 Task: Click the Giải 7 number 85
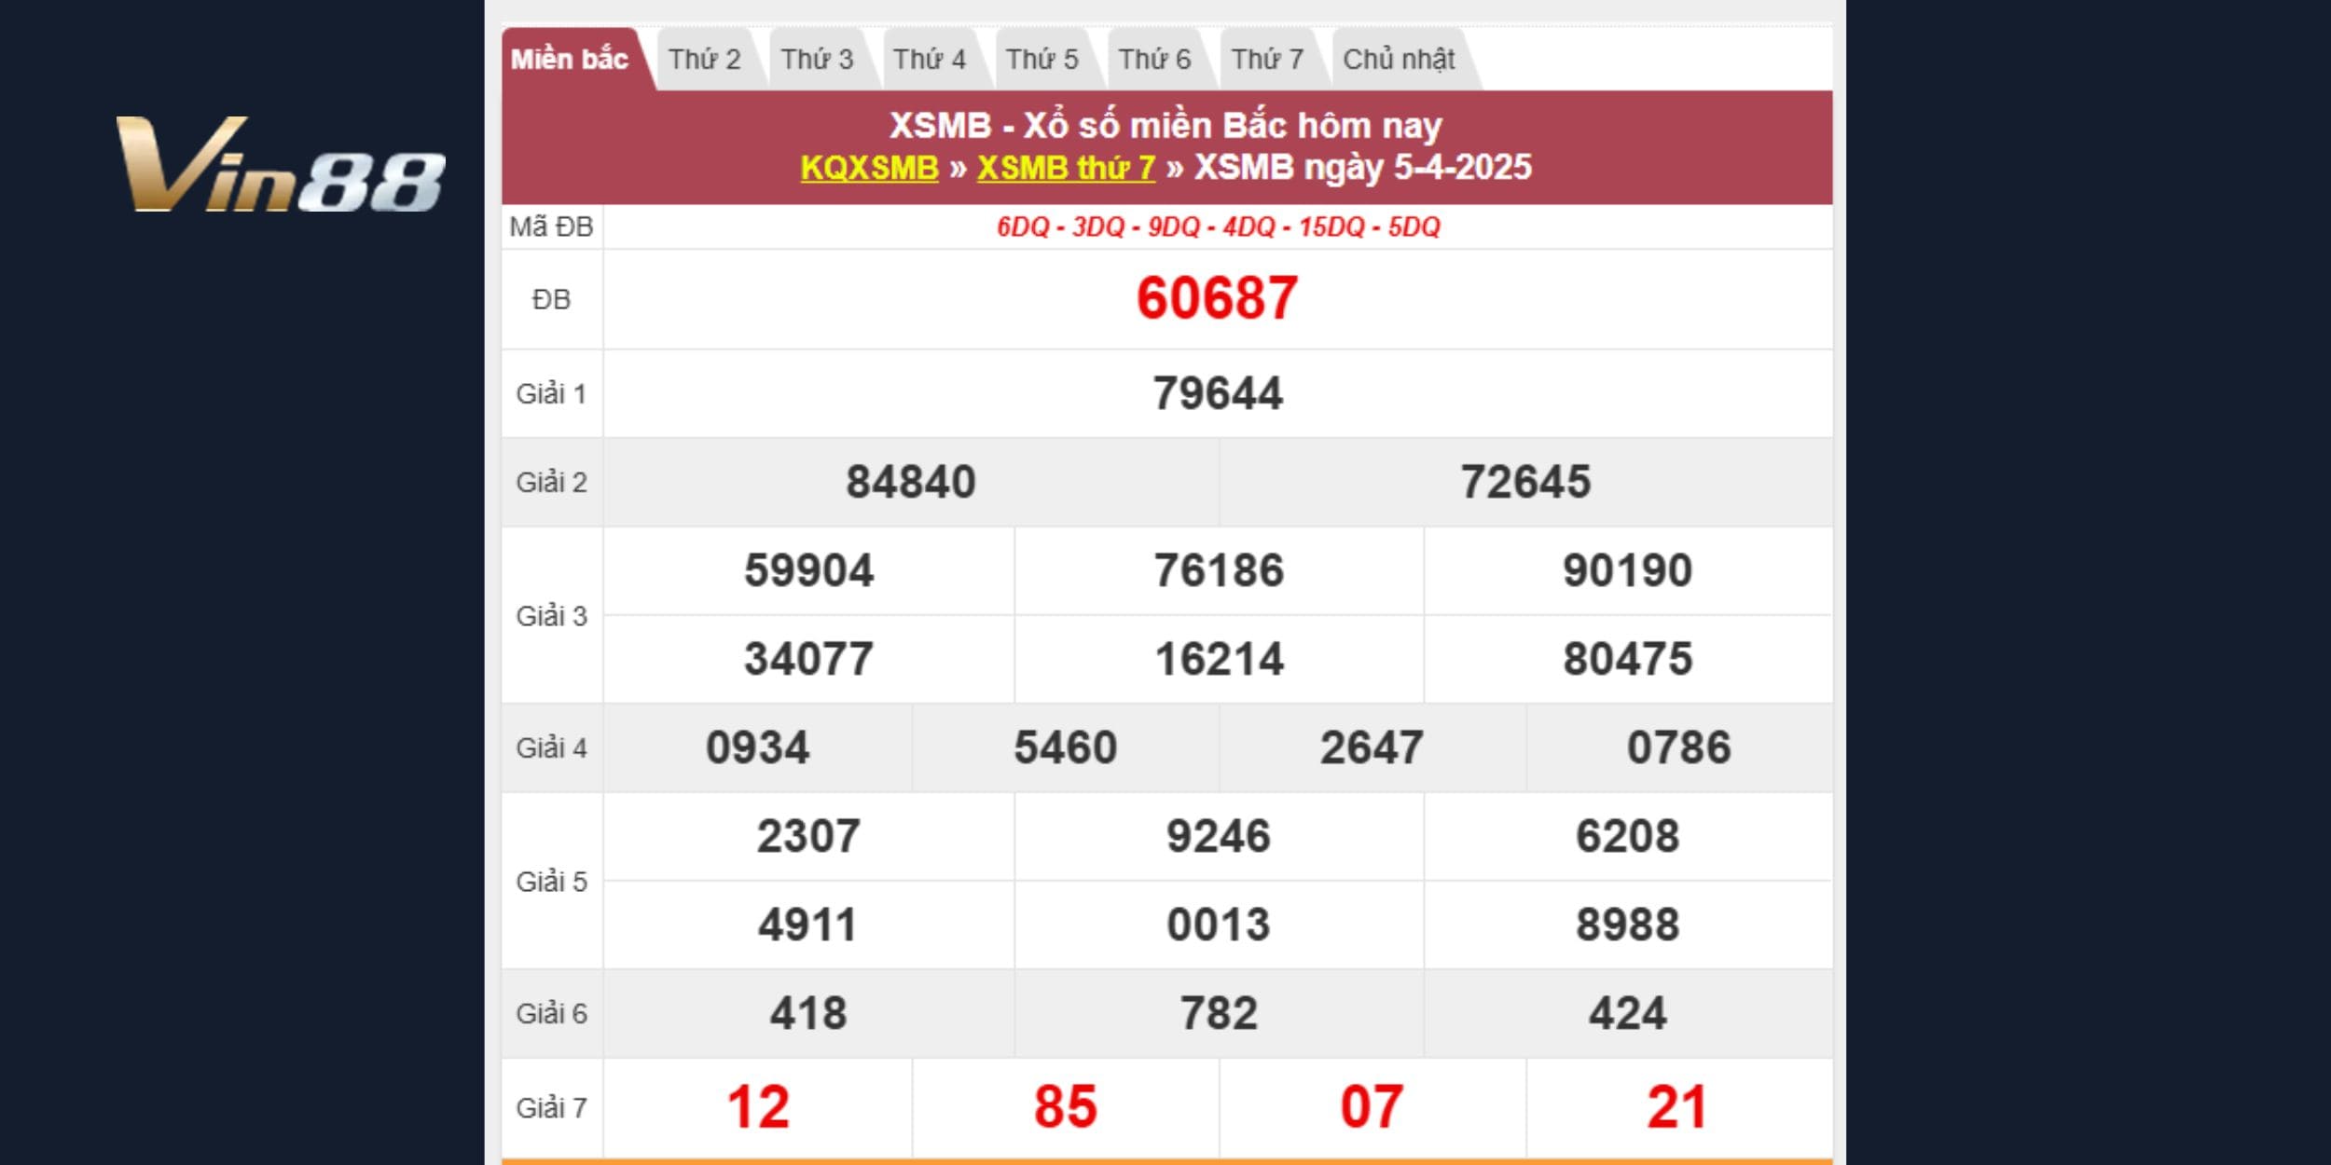coord(1066,1107)
